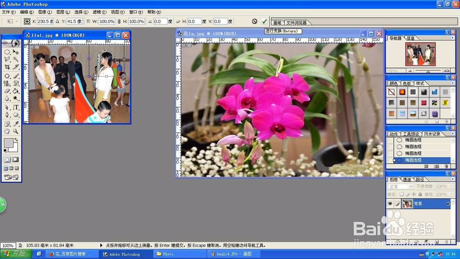Click the Jump to ImageReady icon

pyautogui.click(x=11, y=177)
